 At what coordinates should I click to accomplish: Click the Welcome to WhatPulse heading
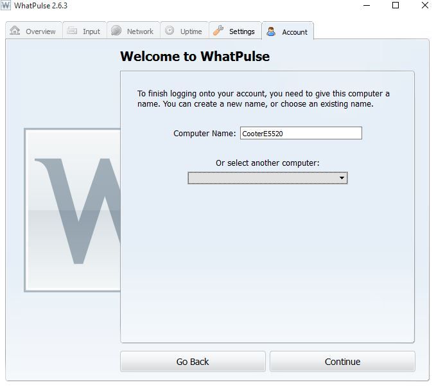[x=195, y=56]
